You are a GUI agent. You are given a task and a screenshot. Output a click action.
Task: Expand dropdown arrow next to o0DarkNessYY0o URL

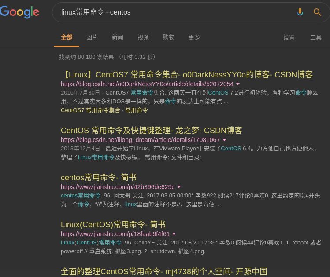click(238, 84)
